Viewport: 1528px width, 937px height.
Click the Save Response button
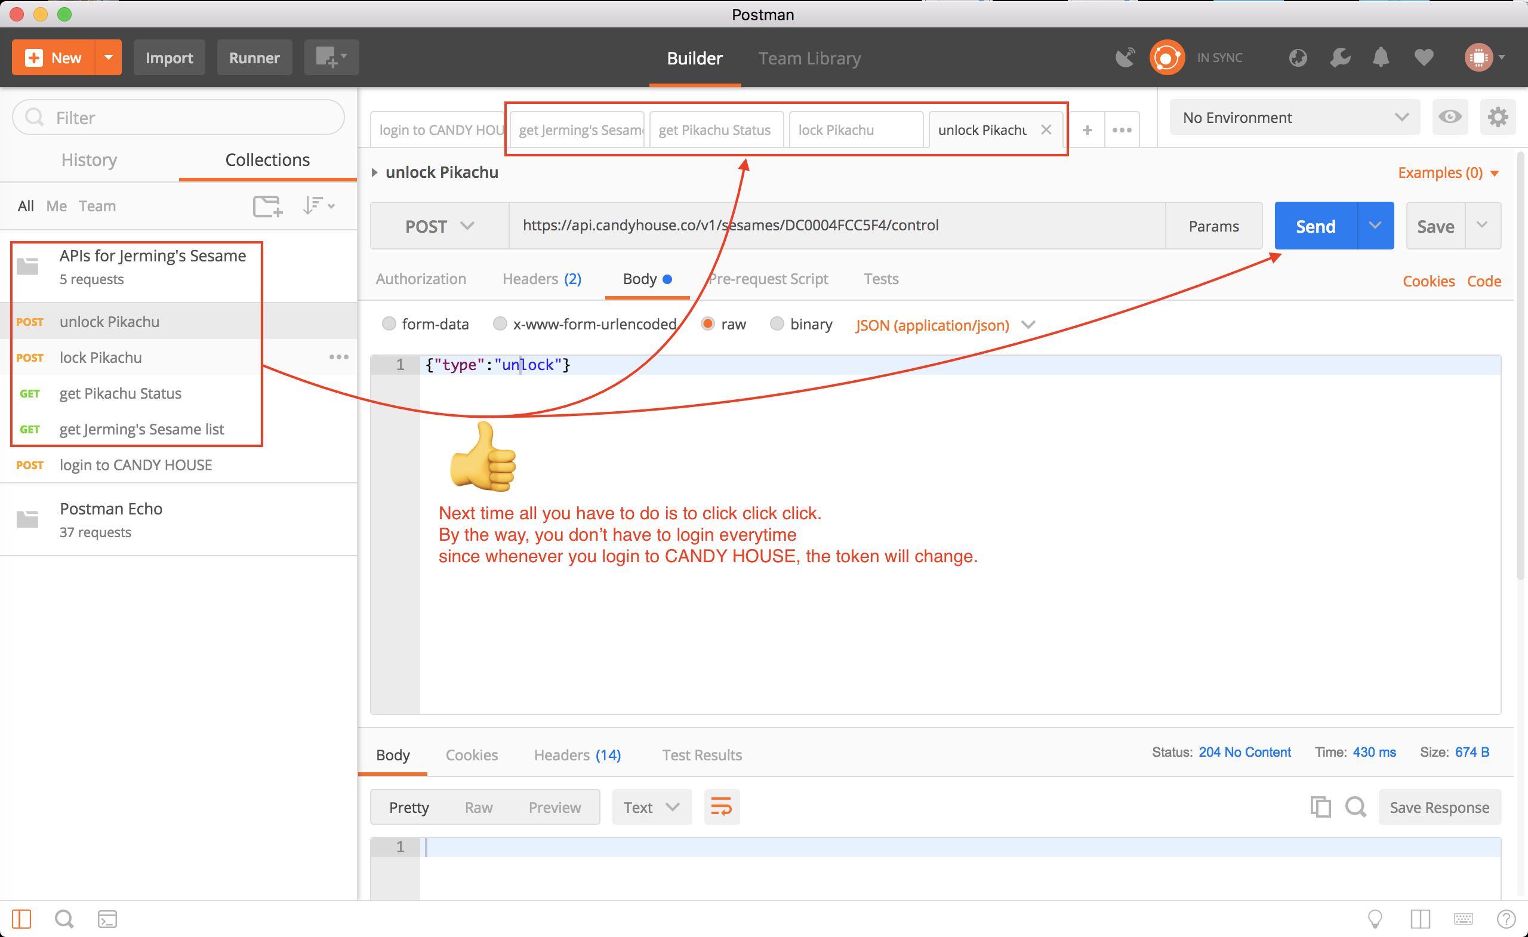coord(1439,807)
